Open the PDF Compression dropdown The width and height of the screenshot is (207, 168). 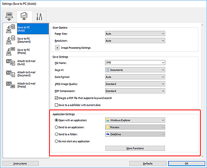(135, 91)
